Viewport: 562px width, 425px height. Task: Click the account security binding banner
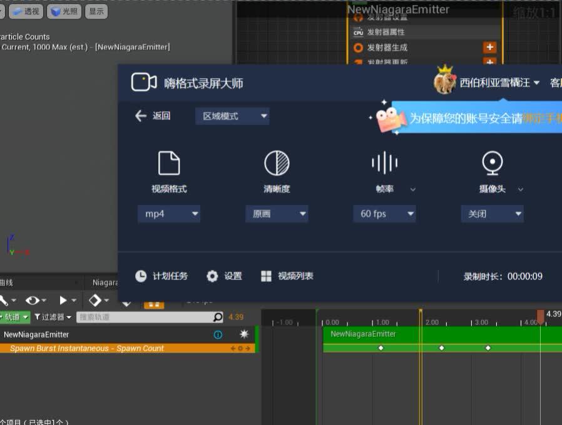click(x=477, y=117)
